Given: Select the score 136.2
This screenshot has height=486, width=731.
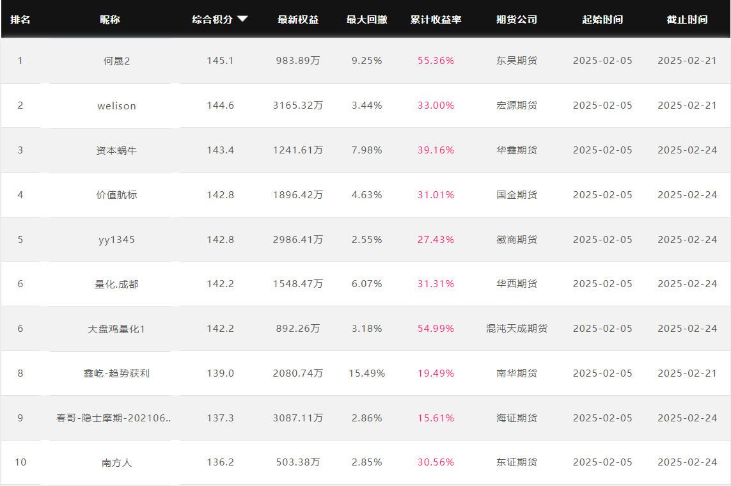Looking at the screenshot, I should [x=220, y=462].
